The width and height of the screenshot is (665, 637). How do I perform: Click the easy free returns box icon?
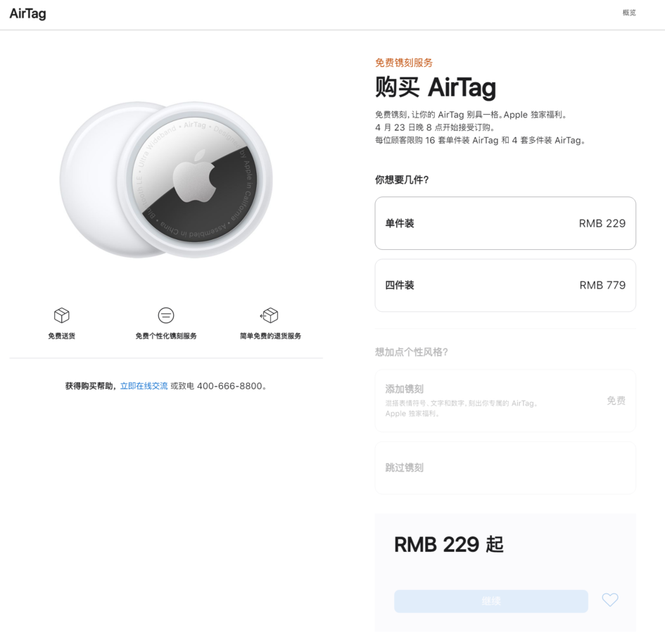coord(270,315)
